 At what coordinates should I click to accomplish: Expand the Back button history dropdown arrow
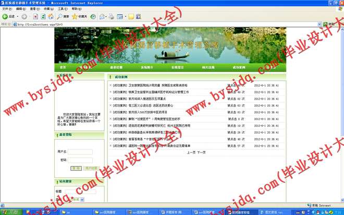(x=18, y=17)
